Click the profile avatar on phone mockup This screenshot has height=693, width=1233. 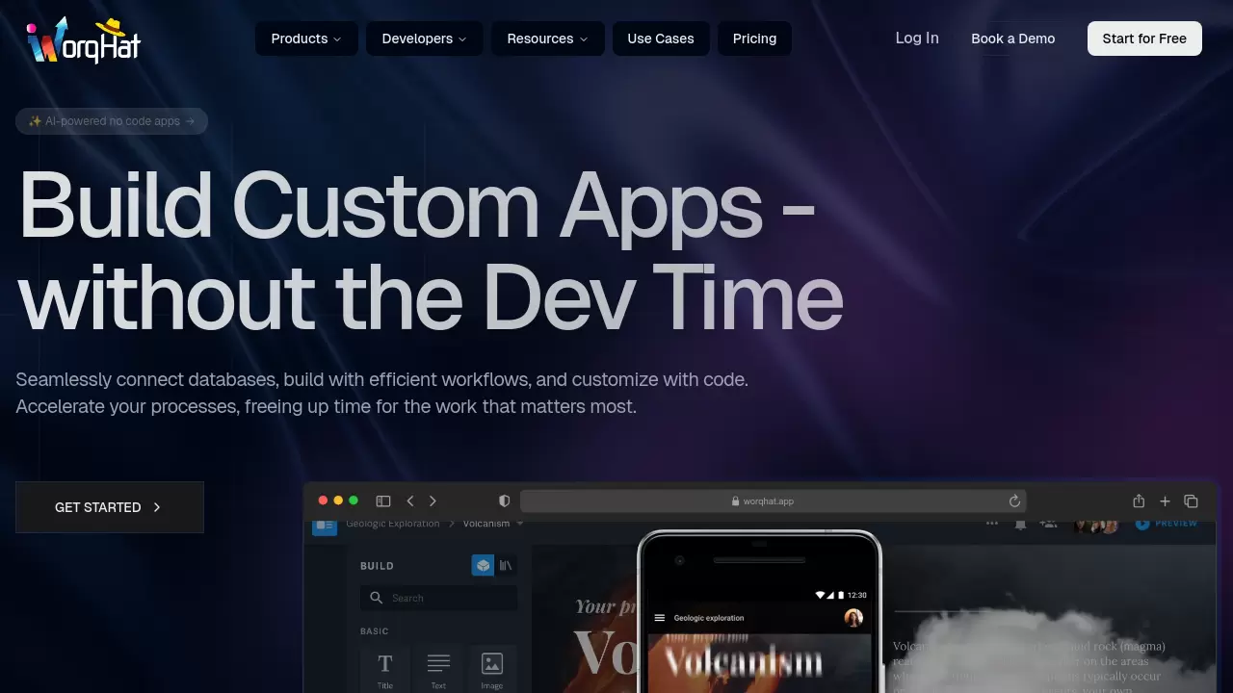click(853, 618)
